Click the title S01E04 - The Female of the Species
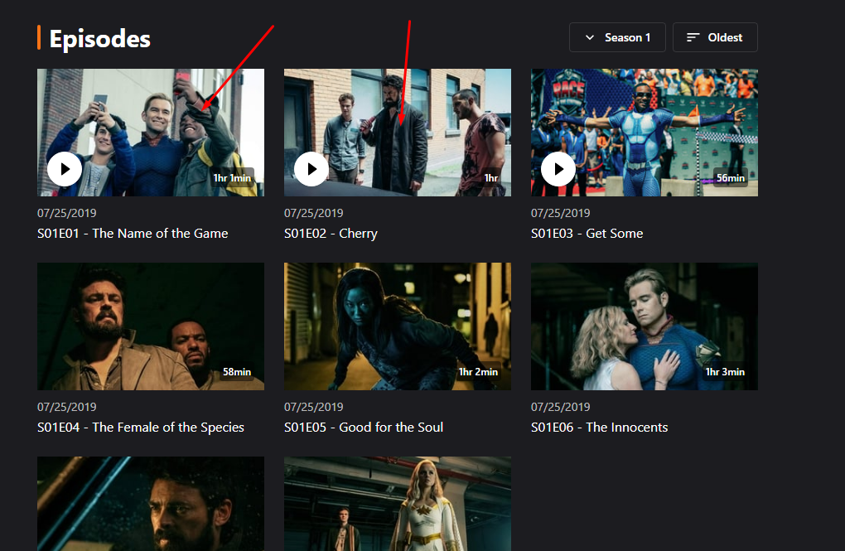The height and width of the screenshot is (551, 845). coord(141,428)
